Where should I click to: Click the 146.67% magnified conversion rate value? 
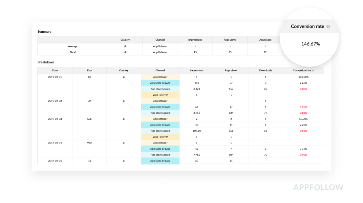coord(310,44)
